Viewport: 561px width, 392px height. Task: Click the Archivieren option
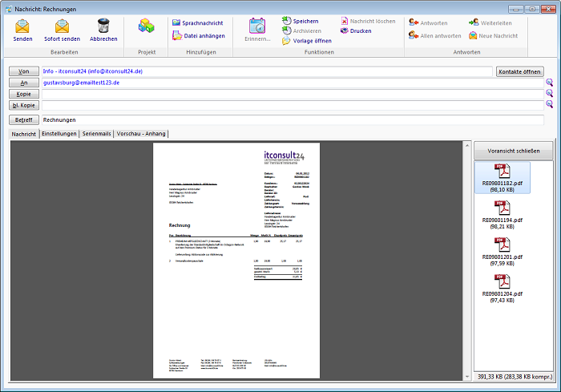click(301, 31)
